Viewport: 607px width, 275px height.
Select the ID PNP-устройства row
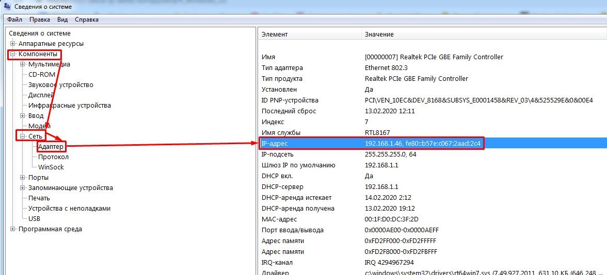[433, 100]
